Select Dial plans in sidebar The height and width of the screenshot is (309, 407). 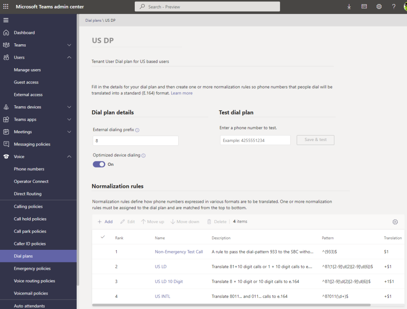point(38,256)
